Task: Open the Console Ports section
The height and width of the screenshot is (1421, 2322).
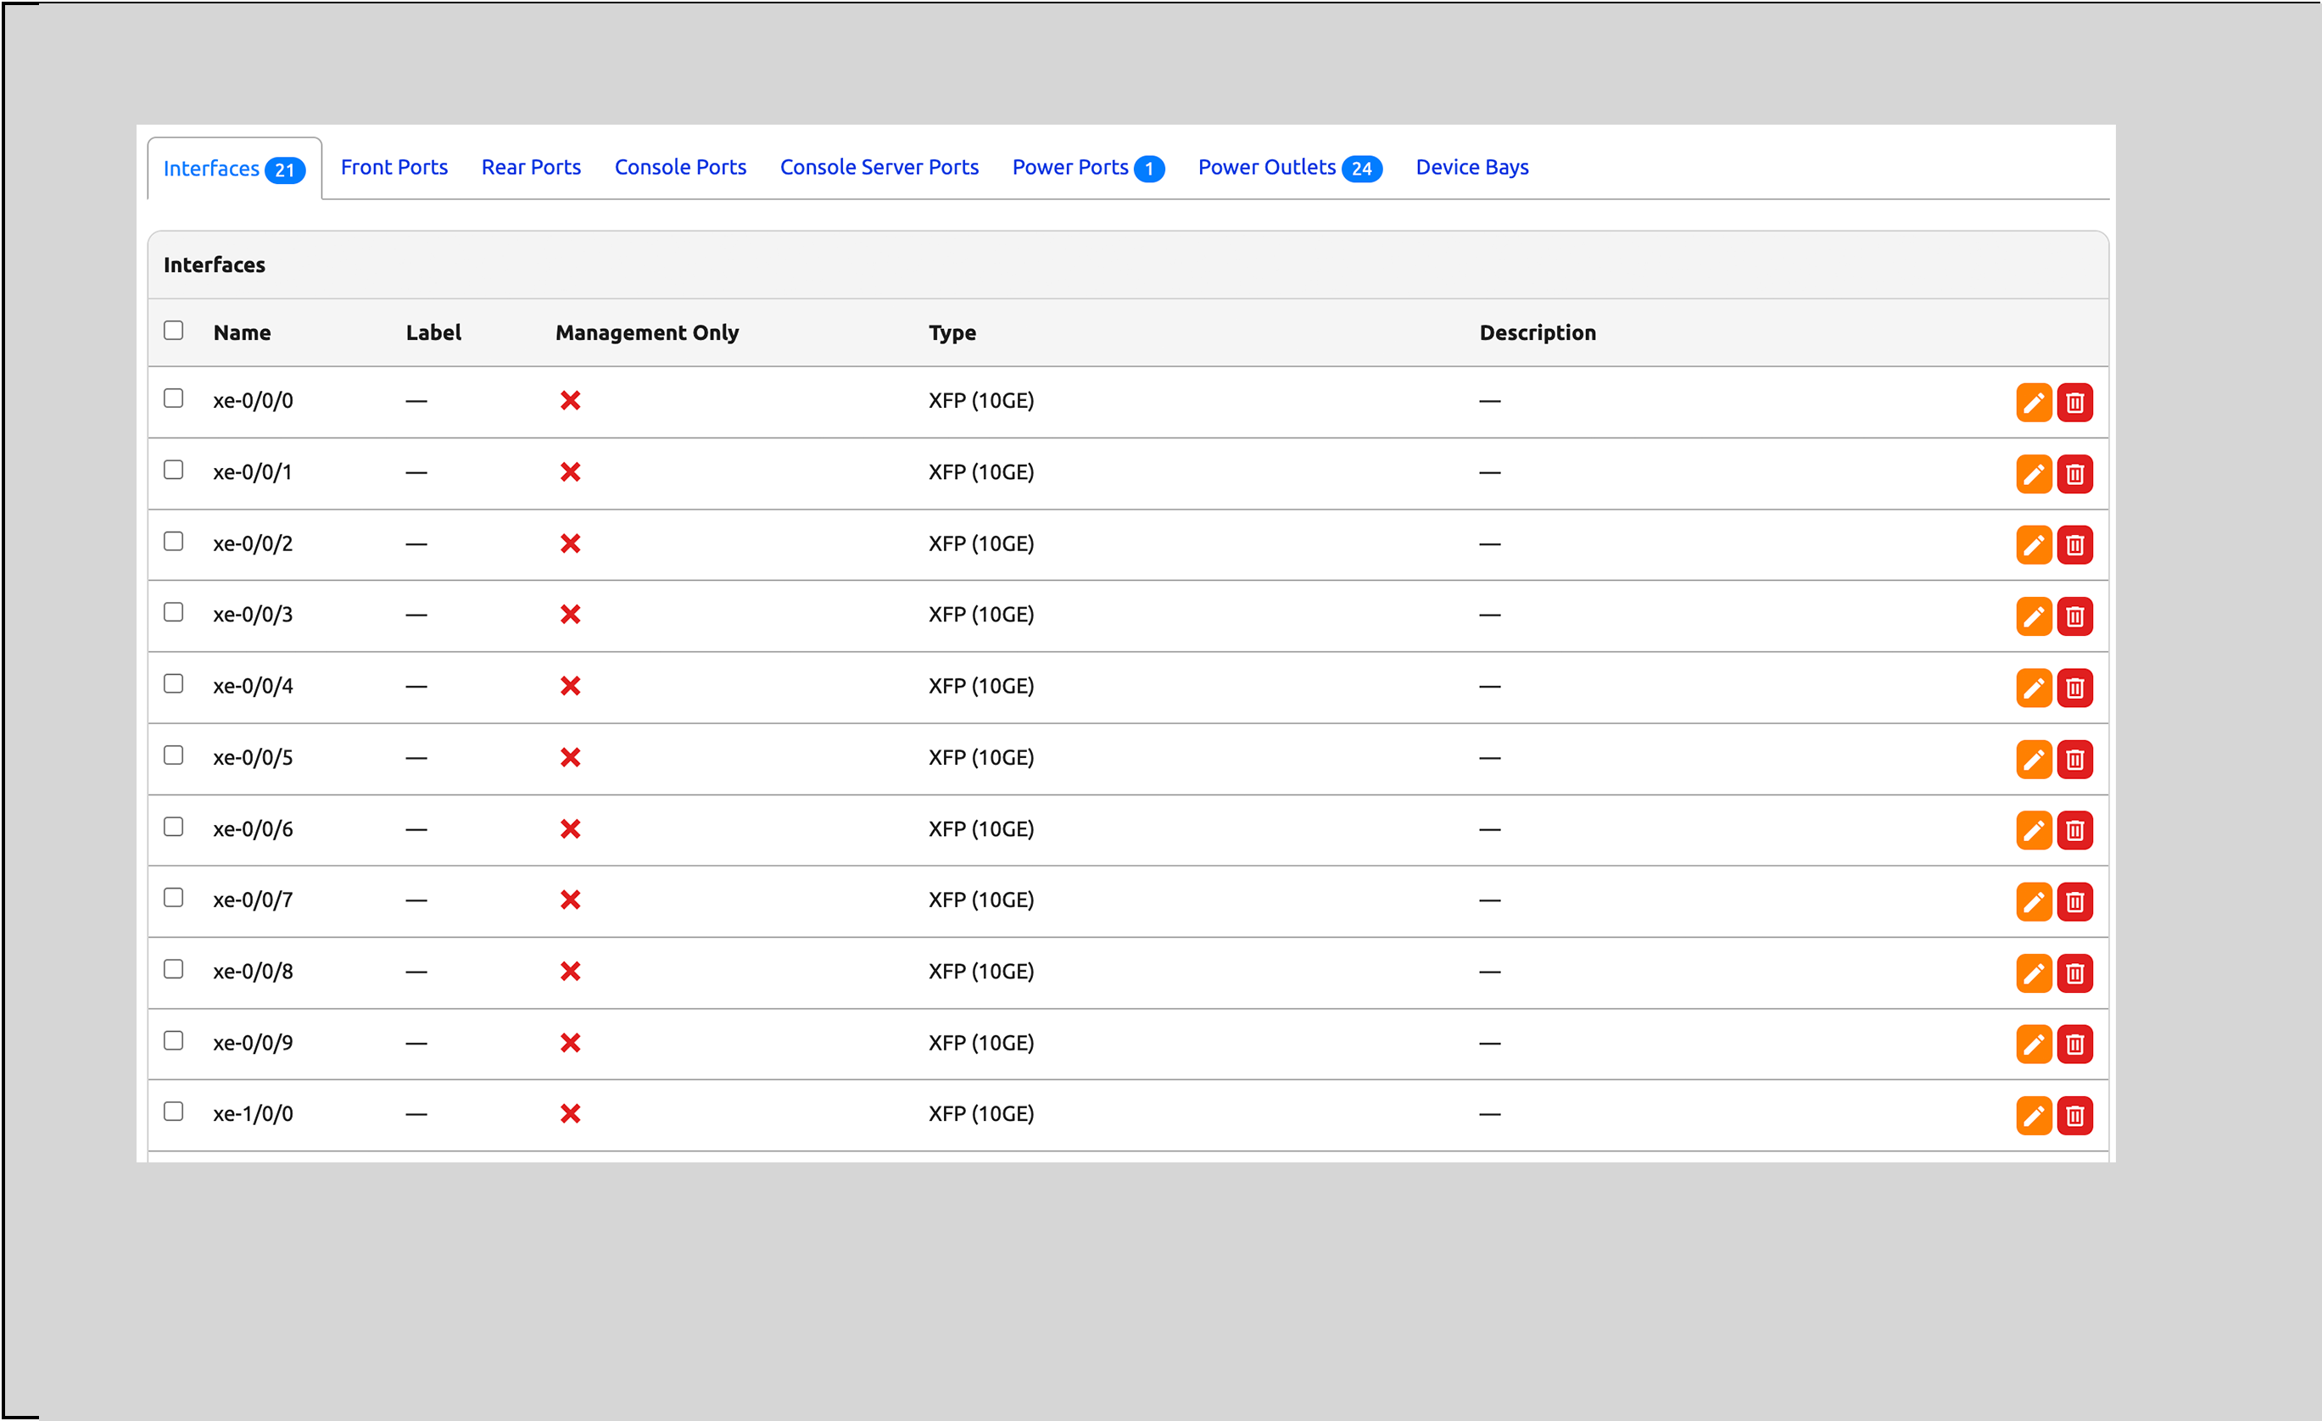Action: [680, 166]
